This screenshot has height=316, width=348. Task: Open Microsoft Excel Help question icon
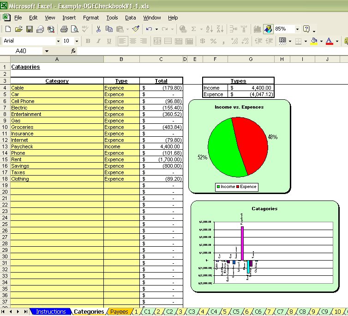click(x=306, y=29)
